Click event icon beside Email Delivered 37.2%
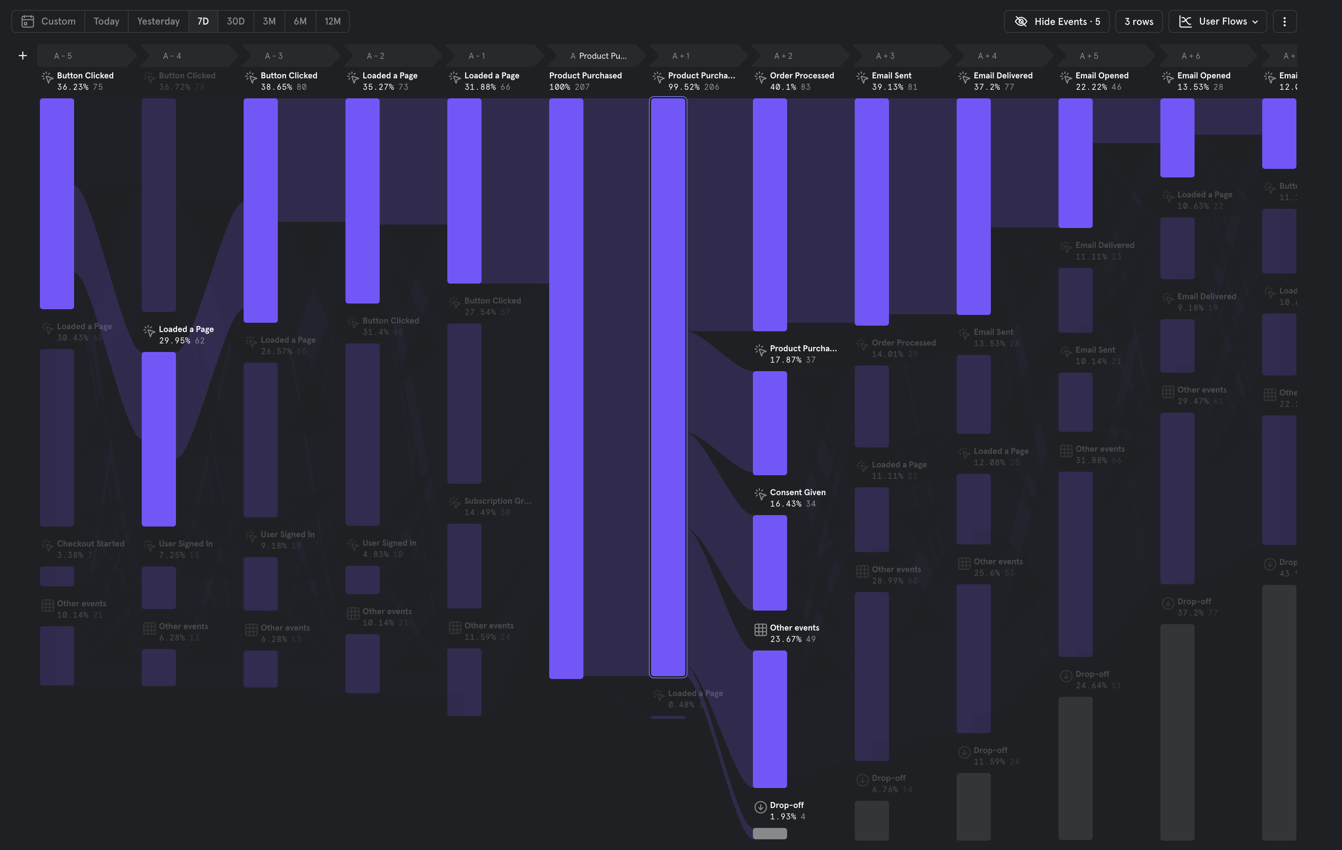This screenshot has height=850, width=1342. (964, 77)
